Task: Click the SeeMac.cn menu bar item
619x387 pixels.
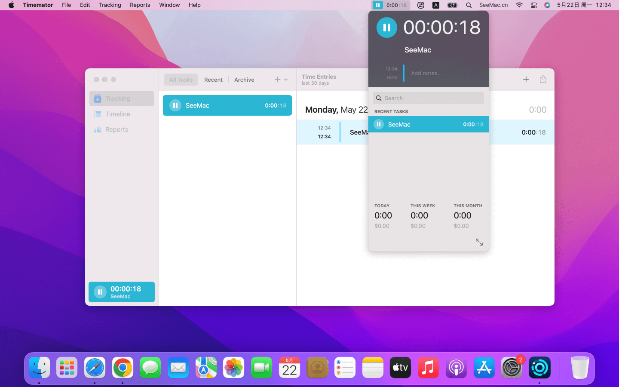Action: pyautogui.click(x=493, y=5)
